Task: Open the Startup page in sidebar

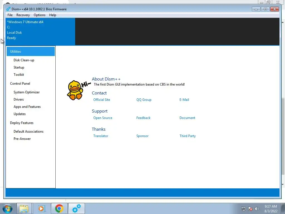Action: 19,67
